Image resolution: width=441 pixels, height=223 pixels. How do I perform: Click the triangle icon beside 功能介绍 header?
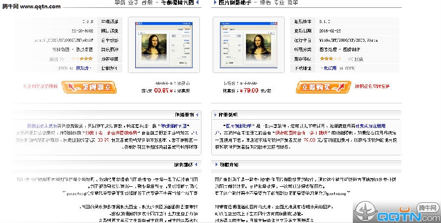216,165
